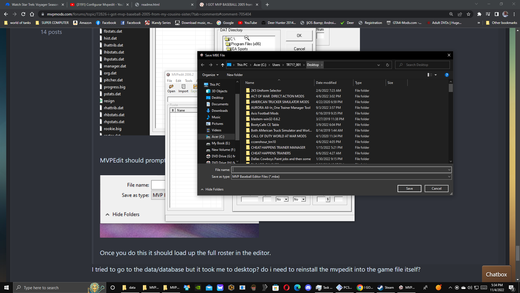Open Other bookmarks folder
This screenshot has height=293, width=520.
[x=502, y=23]
